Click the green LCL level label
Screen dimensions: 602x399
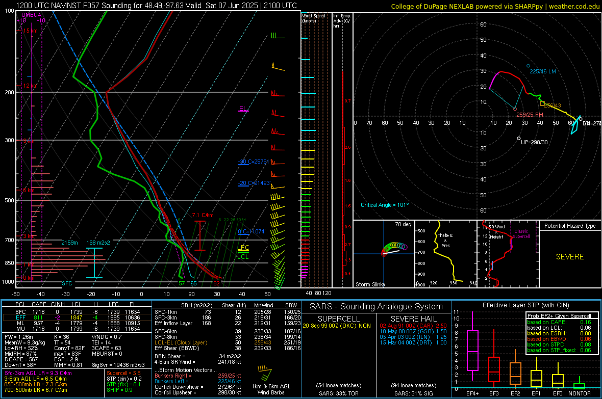coord(243,257)
